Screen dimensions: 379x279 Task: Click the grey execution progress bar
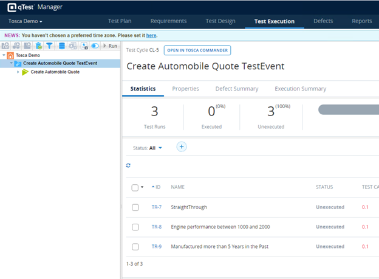pos(348,110)
